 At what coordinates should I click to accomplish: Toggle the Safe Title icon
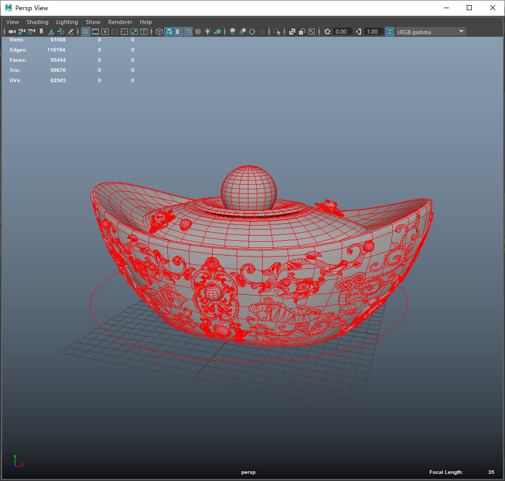144,32
